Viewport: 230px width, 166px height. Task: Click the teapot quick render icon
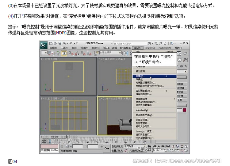point(185,53)
